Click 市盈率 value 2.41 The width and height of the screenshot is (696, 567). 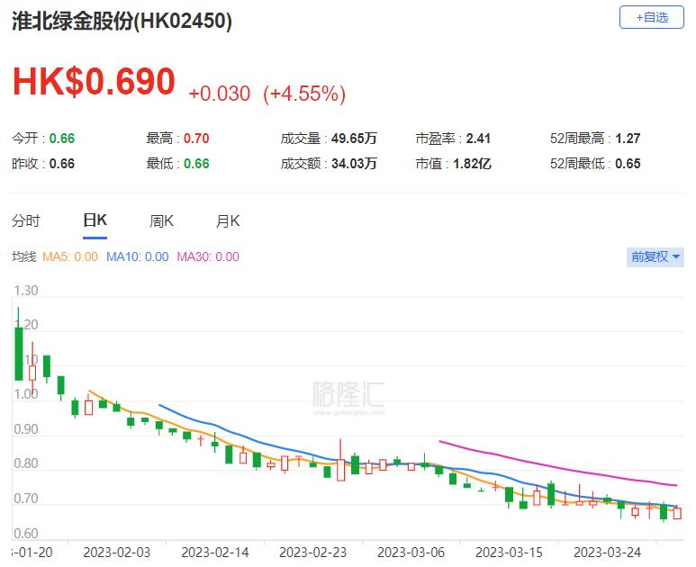pos(478,139)
